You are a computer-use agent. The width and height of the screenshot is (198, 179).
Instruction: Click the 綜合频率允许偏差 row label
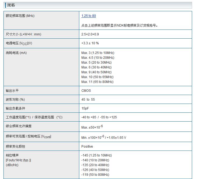point(19,126)
